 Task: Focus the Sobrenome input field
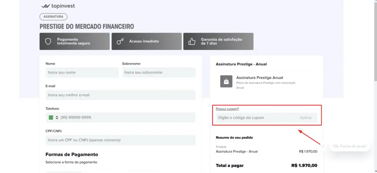point(159,72)
